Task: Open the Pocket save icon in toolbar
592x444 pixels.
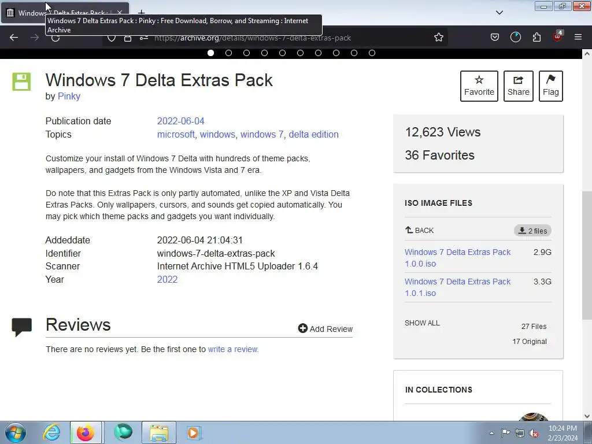Action: (495, 37)
